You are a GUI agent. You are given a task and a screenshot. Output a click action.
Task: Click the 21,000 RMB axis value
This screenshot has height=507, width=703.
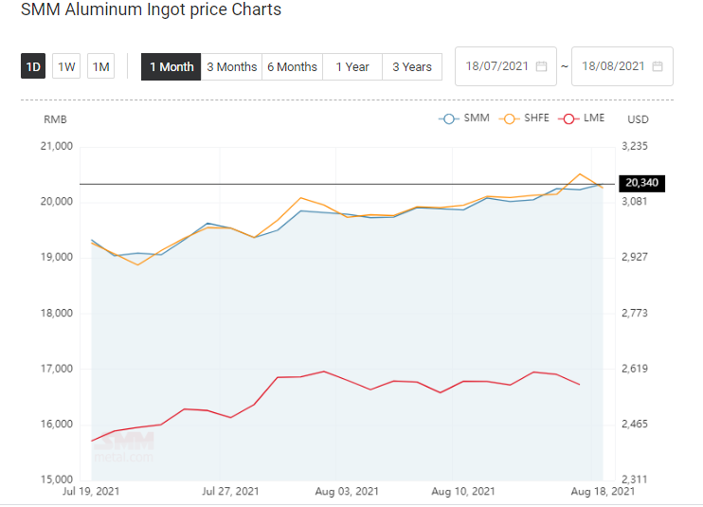[57, 146]
